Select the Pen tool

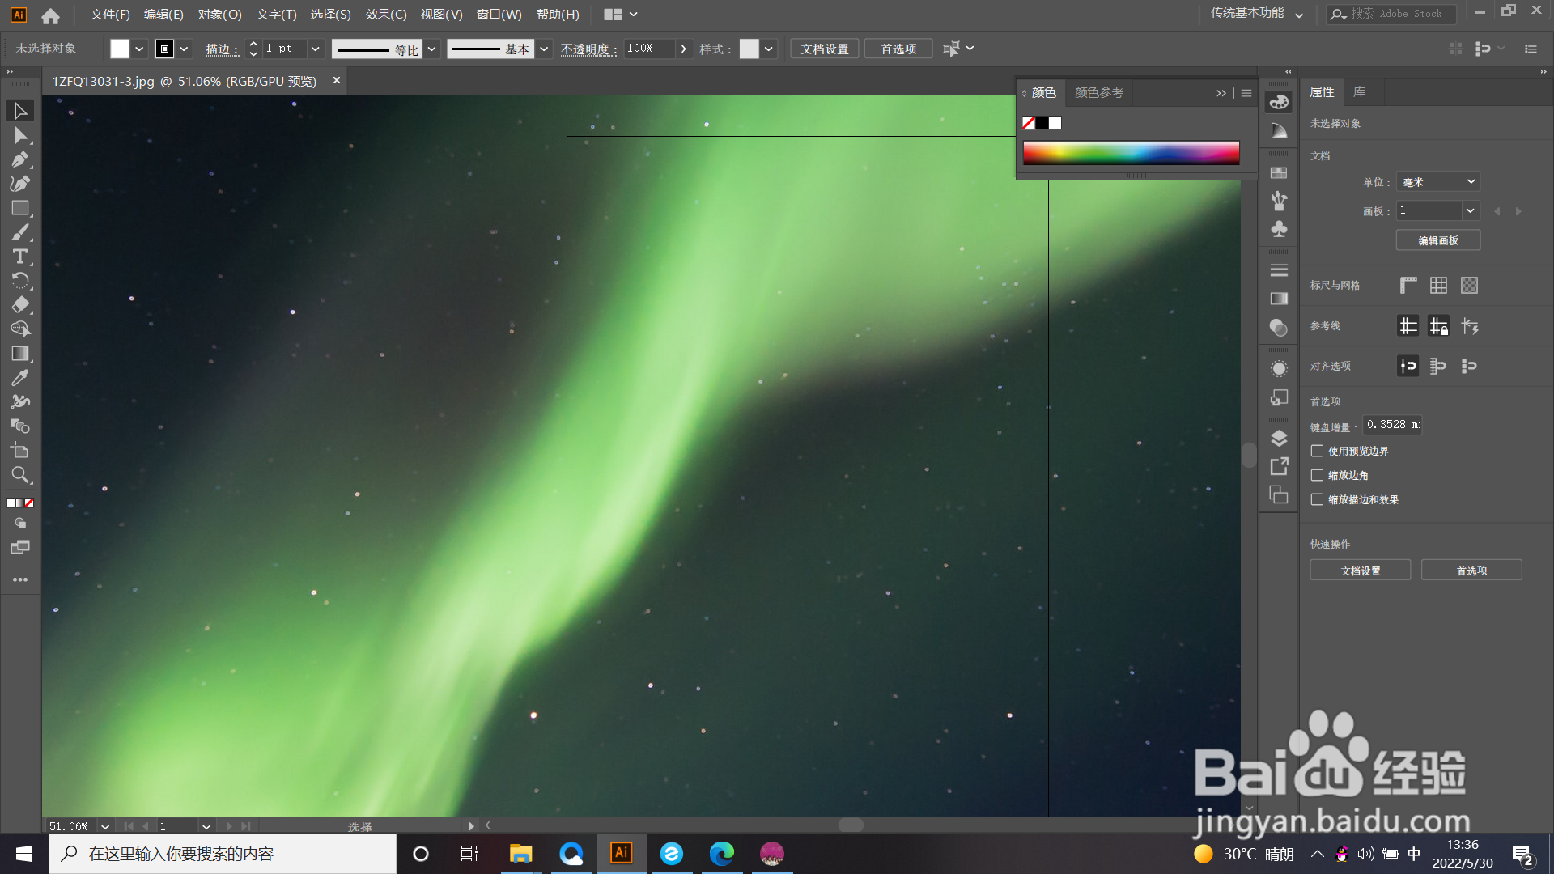pyautogui.click(x=20, y=159)
